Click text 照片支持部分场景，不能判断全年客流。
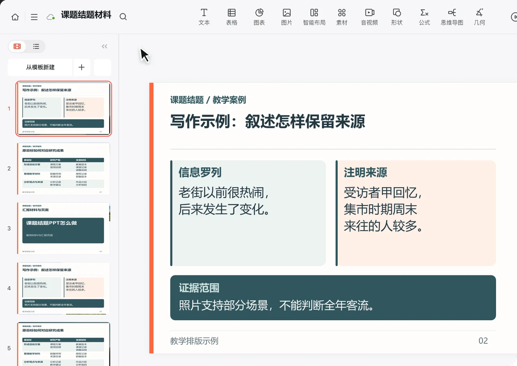This screenshot has width=517, height=366. [x=277, y=305]
